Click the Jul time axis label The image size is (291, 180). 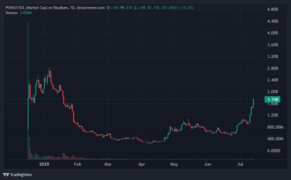pyautogui.click(x=240, y=164)
